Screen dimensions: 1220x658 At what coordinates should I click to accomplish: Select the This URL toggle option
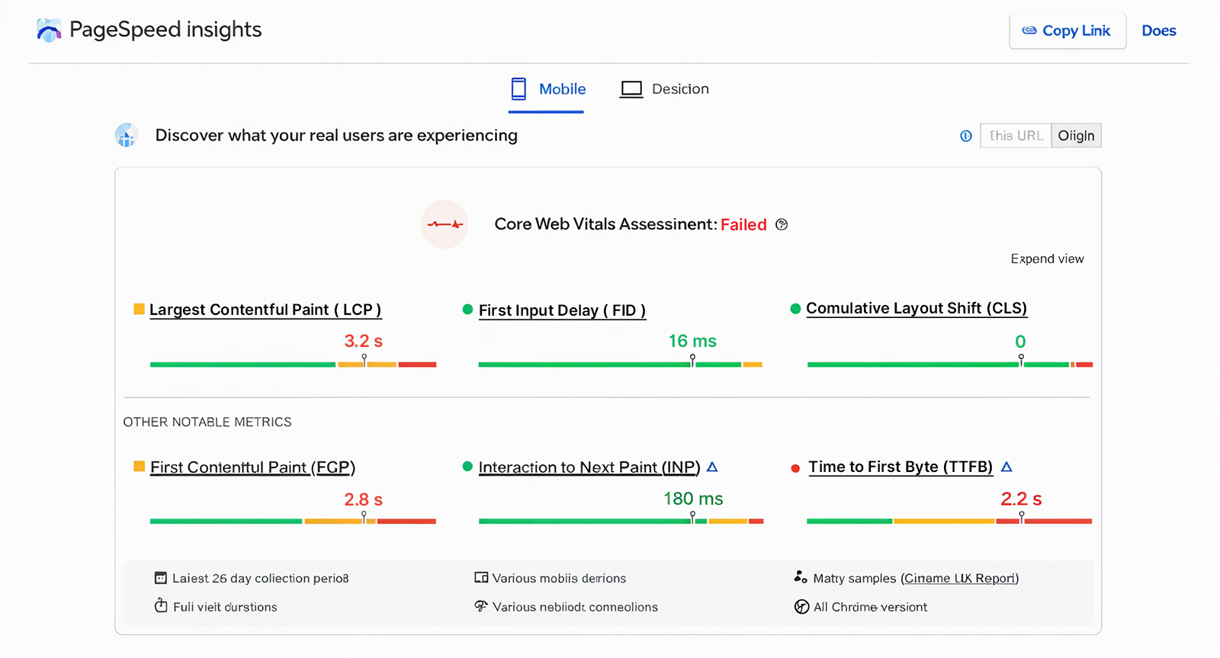[x=1016, y=136]
